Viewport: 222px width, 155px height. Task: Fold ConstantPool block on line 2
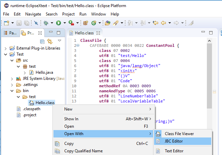point(78,45)
